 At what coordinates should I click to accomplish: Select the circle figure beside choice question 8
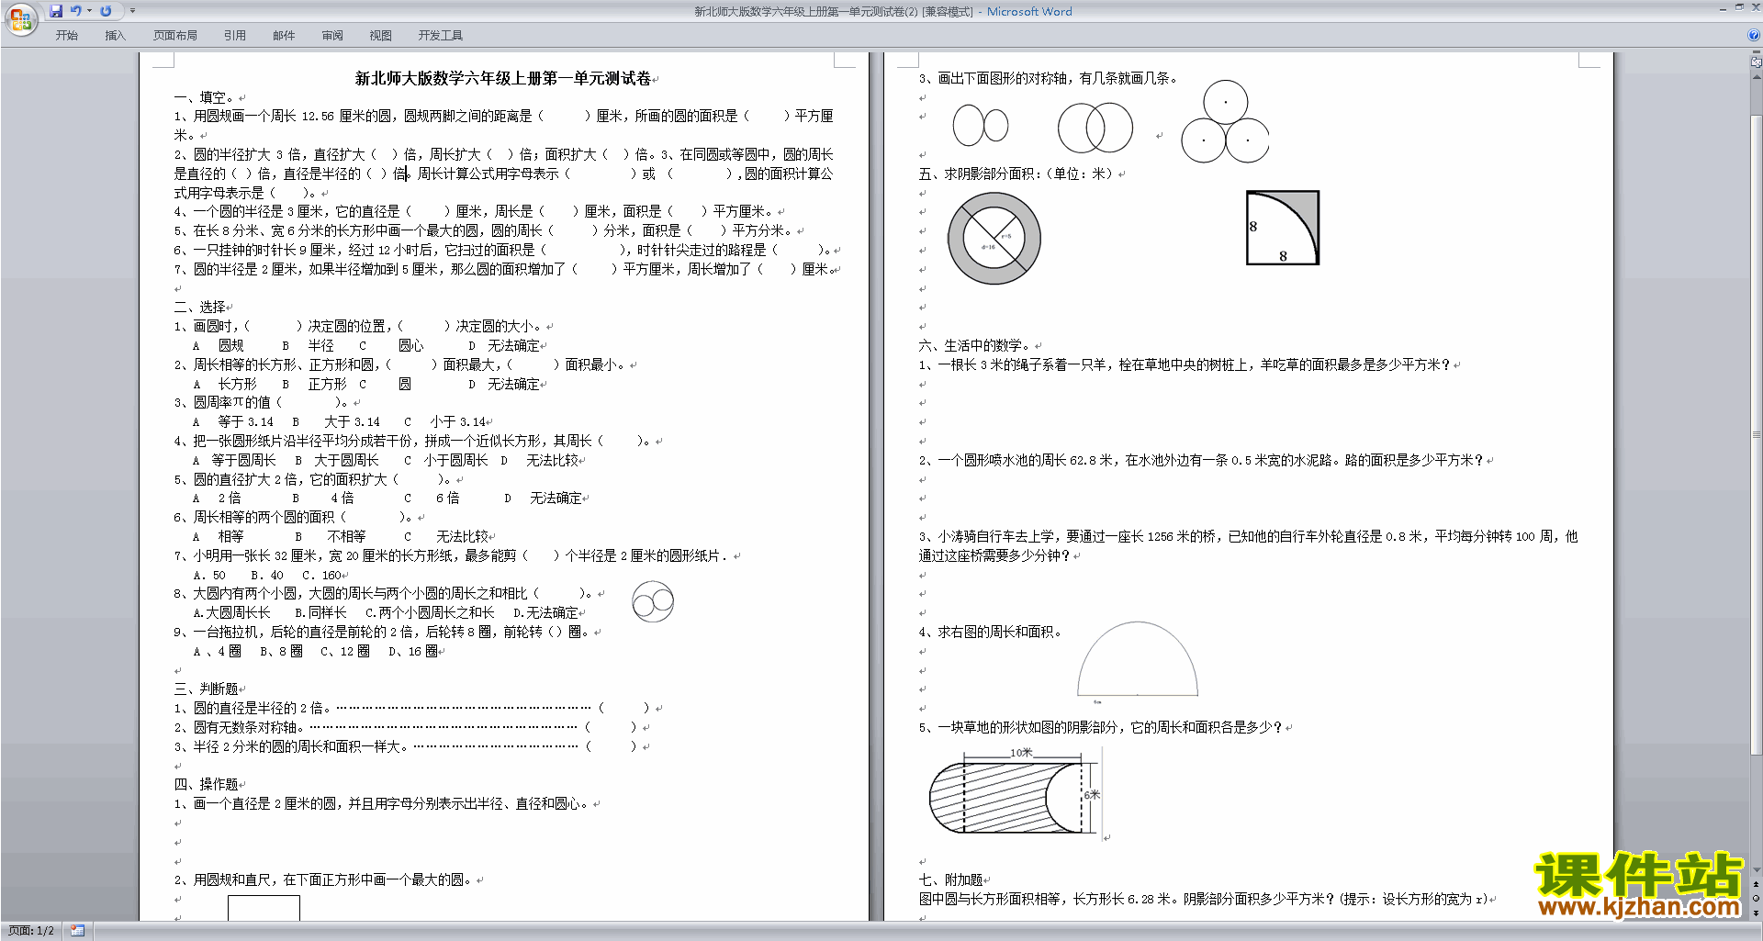pos(653,602)
